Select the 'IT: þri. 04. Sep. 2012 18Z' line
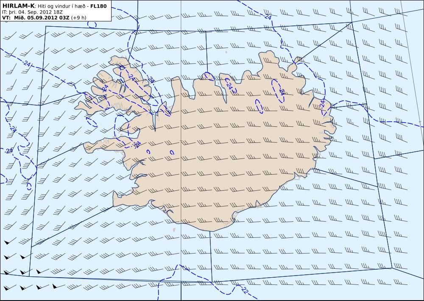 [32, 12]
